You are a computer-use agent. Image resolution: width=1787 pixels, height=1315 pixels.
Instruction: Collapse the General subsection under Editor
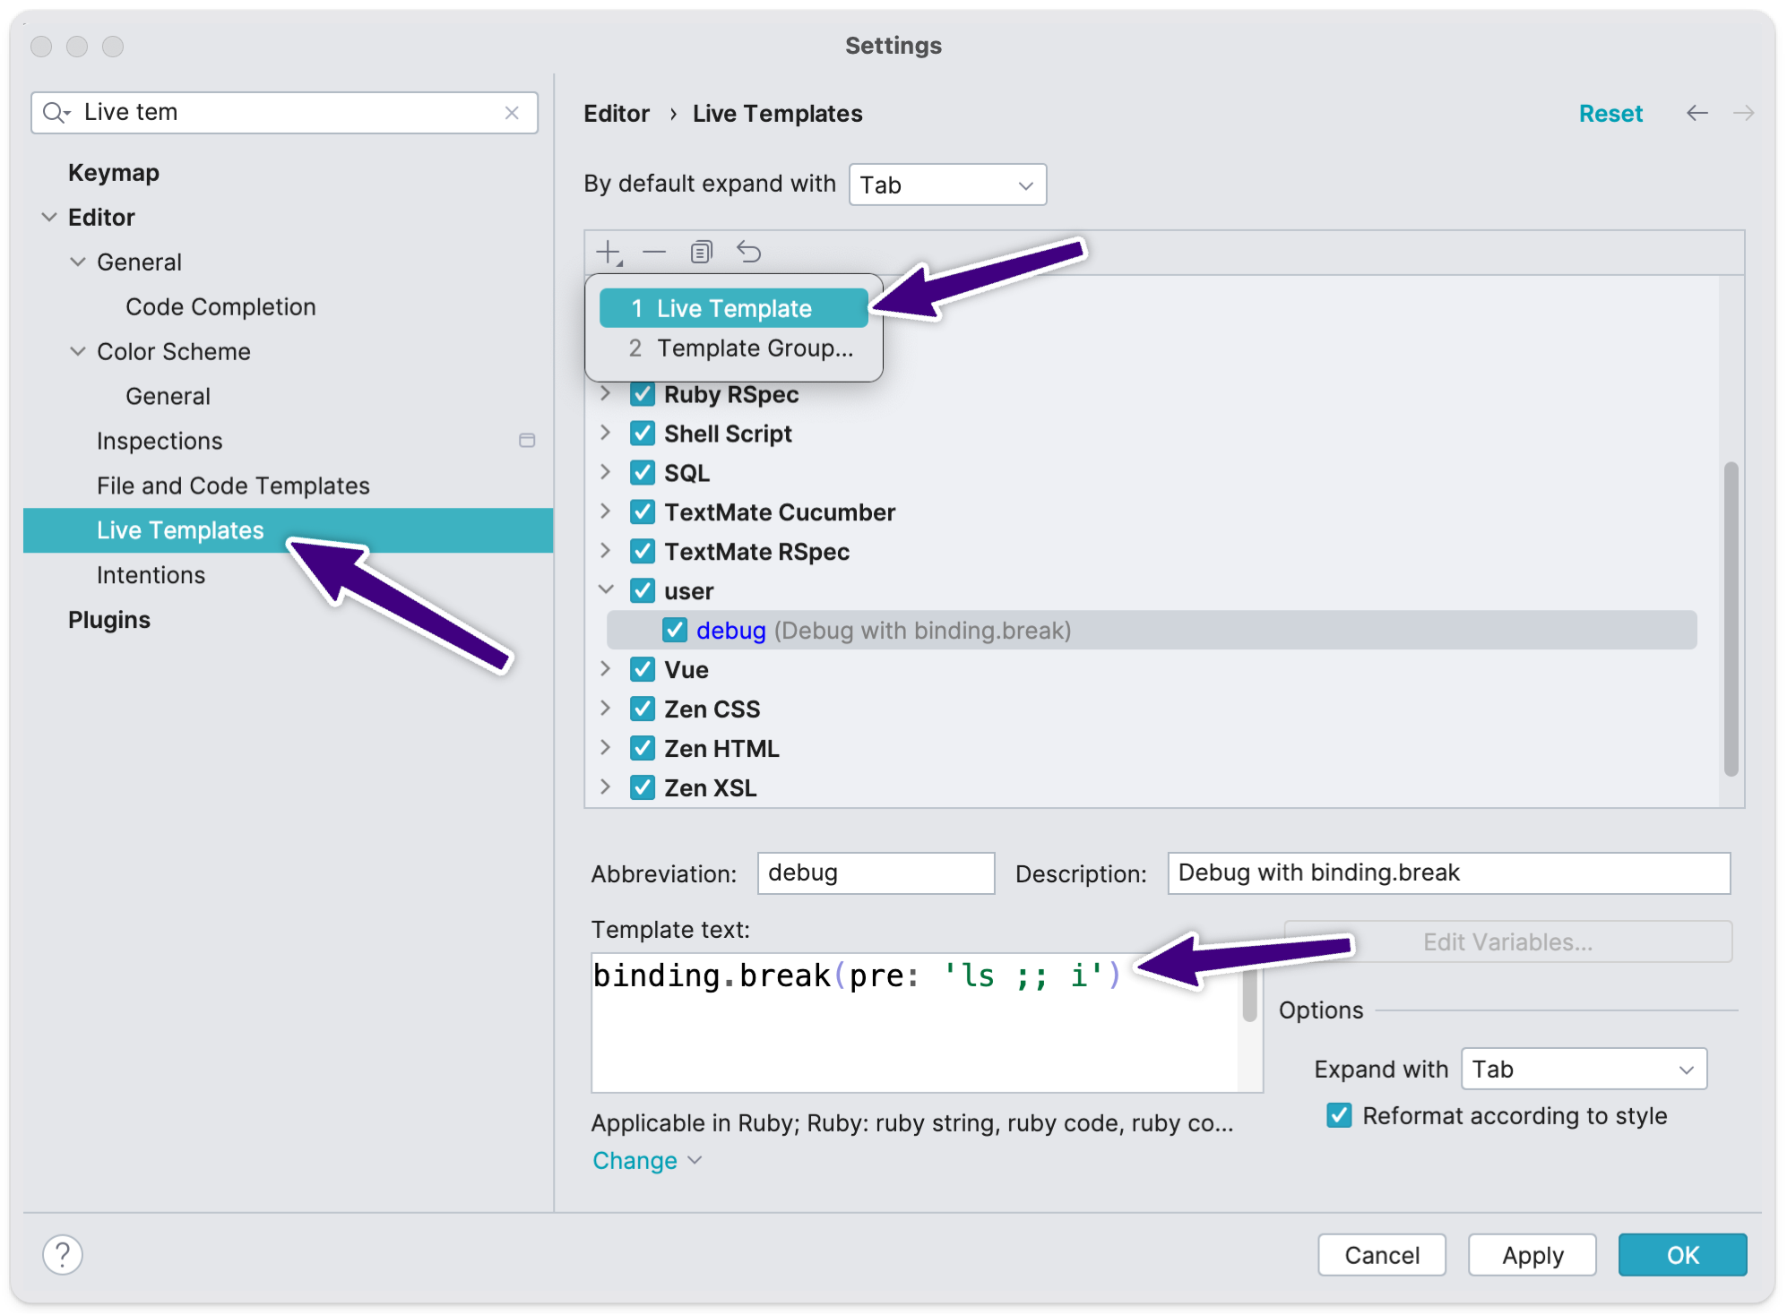click(x=78, y=262)
